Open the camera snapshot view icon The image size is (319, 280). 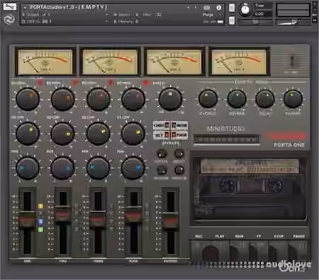point(207,8)
